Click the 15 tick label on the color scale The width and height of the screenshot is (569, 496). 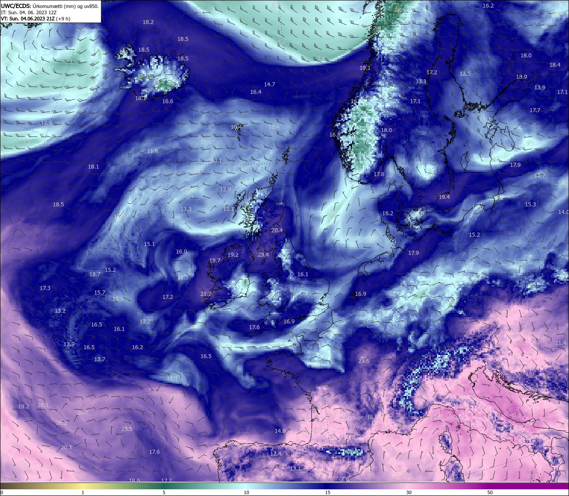tap(328, 492)
